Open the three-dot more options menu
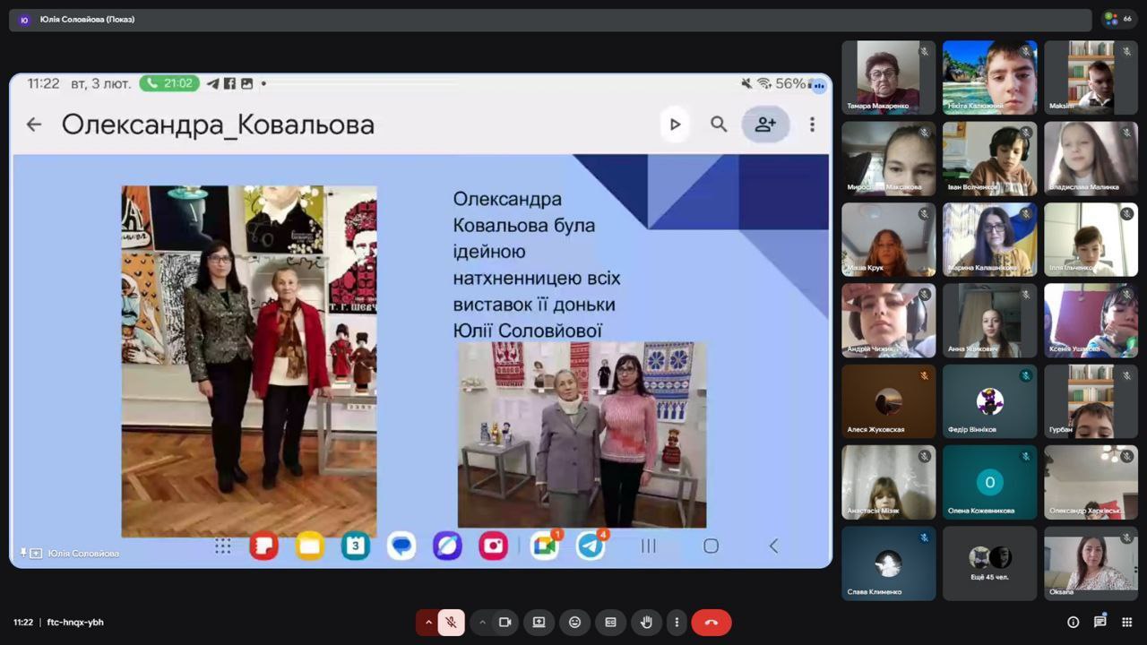The width and height of the screenshot is (1147, 645). 677,623
